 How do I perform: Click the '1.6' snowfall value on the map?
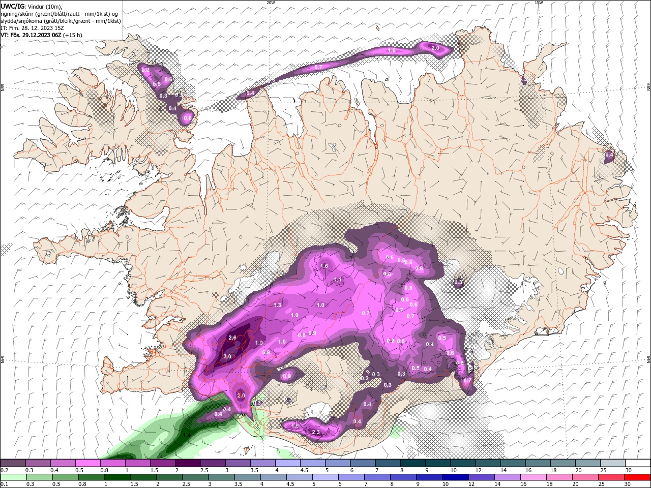324,266
